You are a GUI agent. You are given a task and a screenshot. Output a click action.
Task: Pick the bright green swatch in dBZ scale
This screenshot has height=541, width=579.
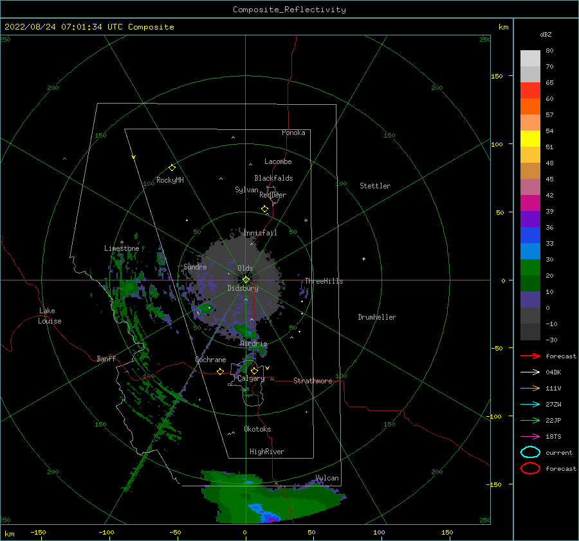pos(530,267)
